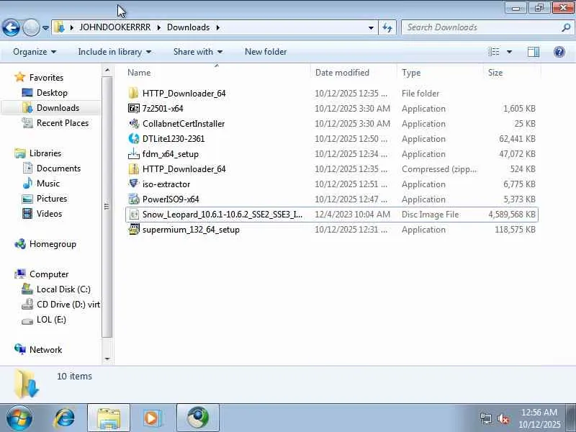Viewport: 576px width, 432px height.
Task: Select the DTLite1230-2361 icon
Action: click(134, 138)
